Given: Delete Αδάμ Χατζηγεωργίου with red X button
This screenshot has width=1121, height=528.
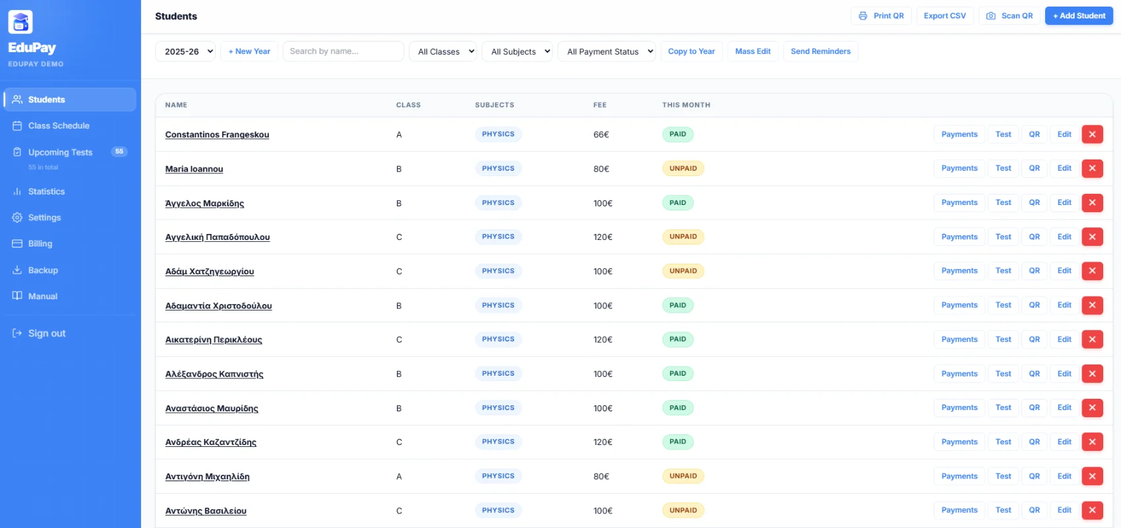Looking at the screenshot, I should pyautogui.click(x=1092, y=271).
